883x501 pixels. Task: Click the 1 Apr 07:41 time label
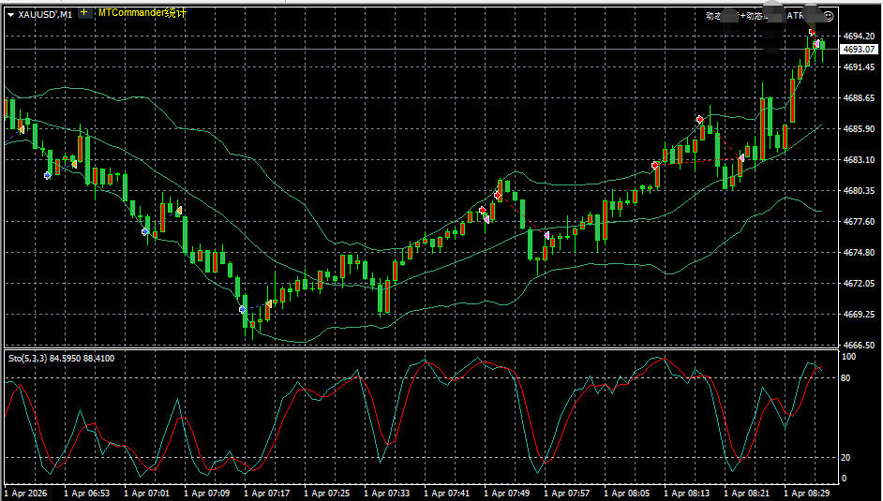446,494
